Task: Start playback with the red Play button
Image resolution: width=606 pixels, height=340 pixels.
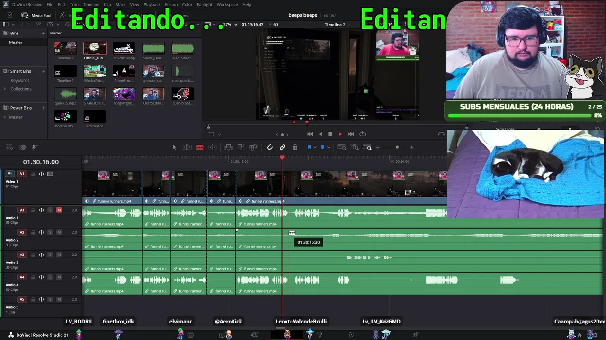Action: point(340,134)
